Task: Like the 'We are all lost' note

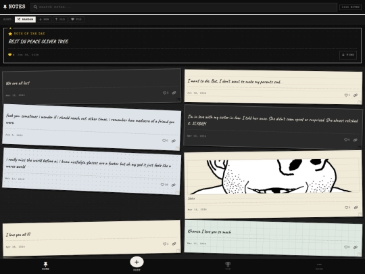Action: tap(166, 93)
